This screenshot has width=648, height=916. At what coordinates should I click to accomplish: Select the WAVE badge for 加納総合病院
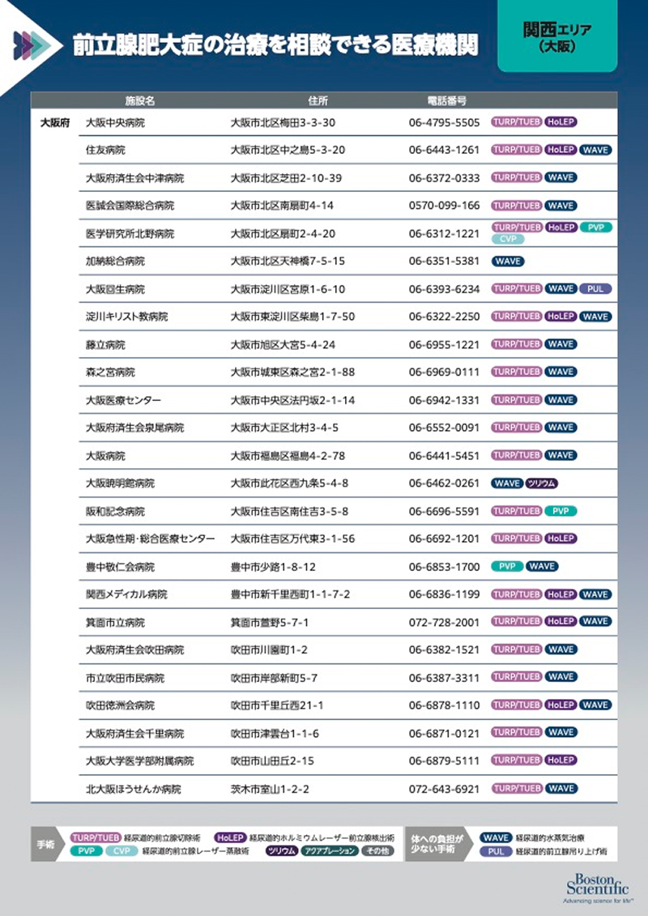click(507, 262)
